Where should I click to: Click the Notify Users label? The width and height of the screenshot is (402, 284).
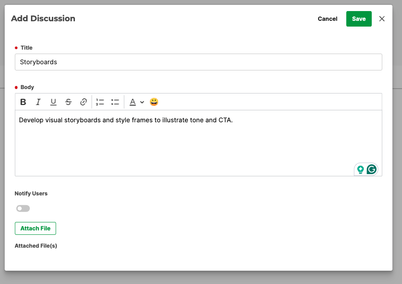tap(31, 194)
